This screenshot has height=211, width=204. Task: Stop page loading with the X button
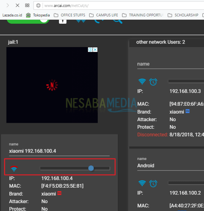pos(17,5)
